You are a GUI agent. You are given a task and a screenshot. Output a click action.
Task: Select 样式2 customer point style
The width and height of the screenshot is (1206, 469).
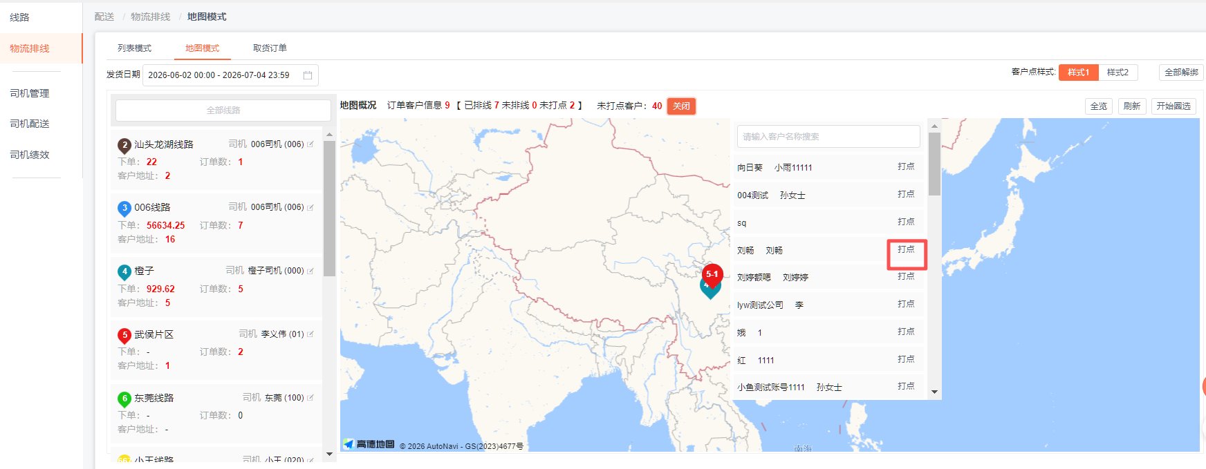1117,73
